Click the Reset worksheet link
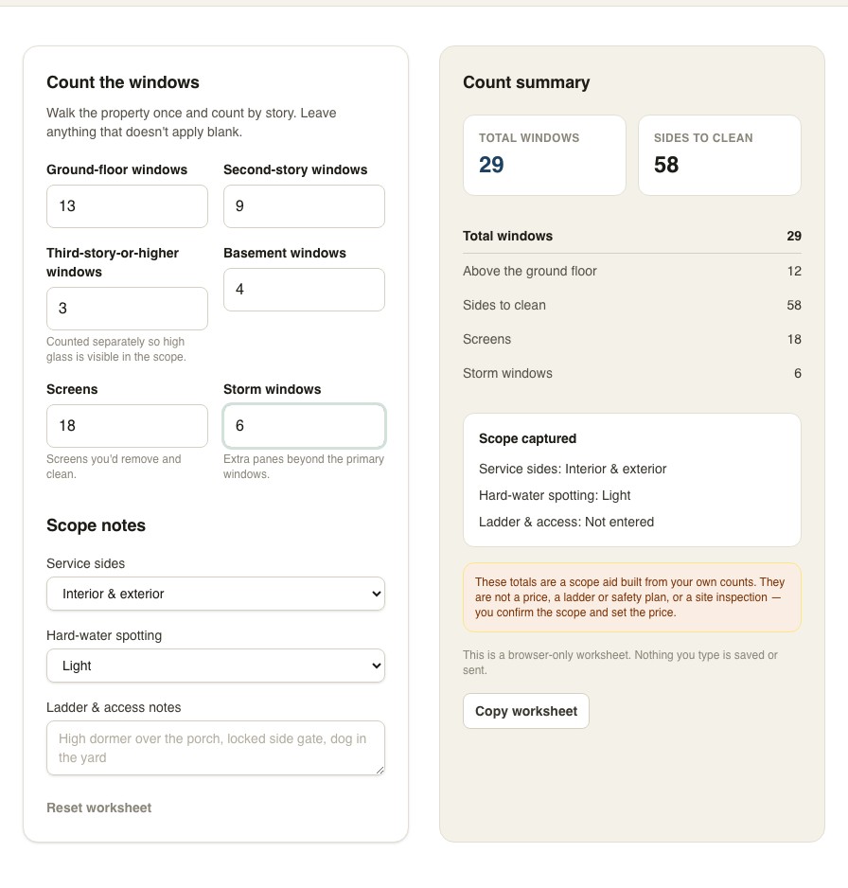 click(x=99, y=808)
